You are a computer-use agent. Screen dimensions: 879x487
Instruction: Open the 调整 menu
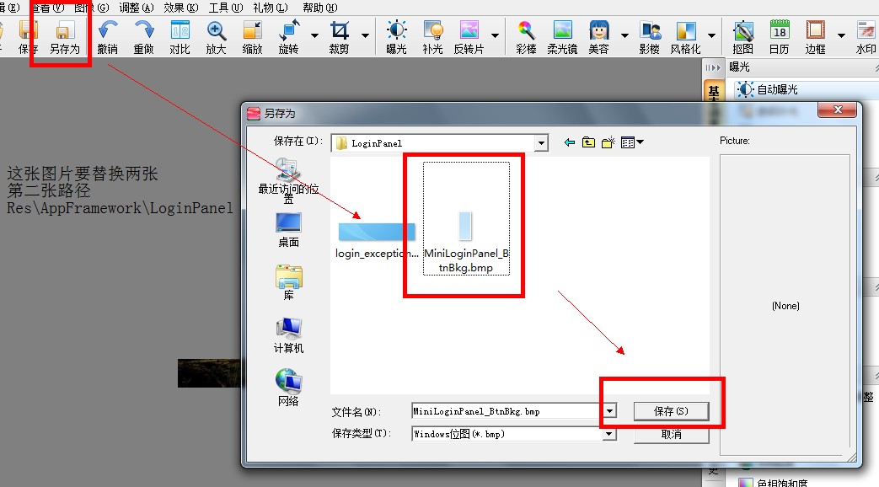pyautogui.click(x=136, y=8)
